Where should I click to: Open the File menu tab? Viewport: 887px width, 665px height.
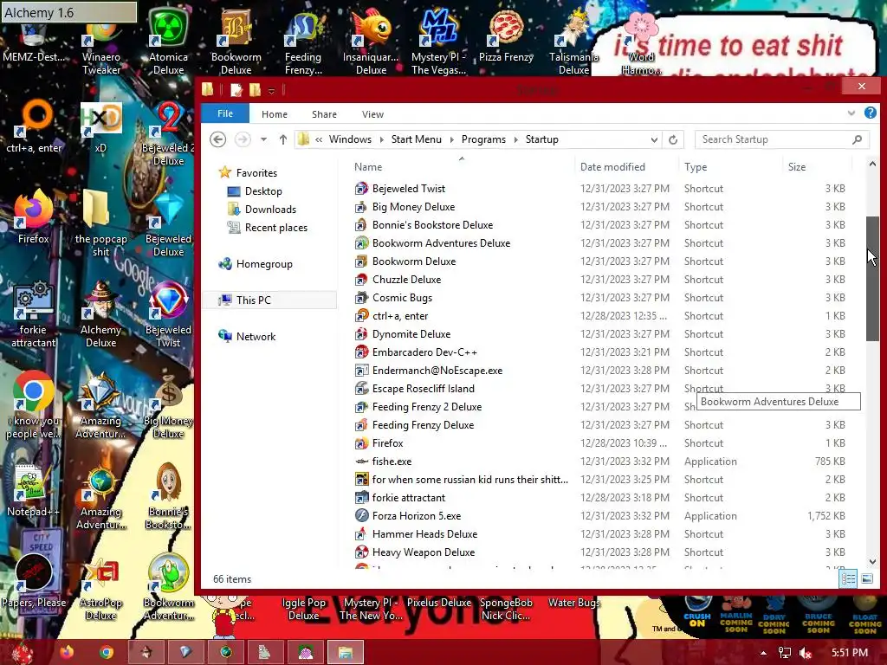point(225,113)
